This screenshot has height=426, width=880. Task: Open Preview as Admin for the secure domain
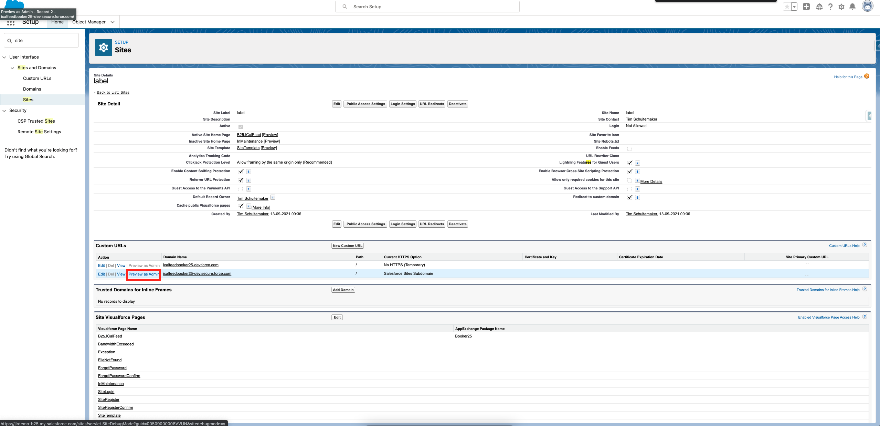click(x=143, y=274)
